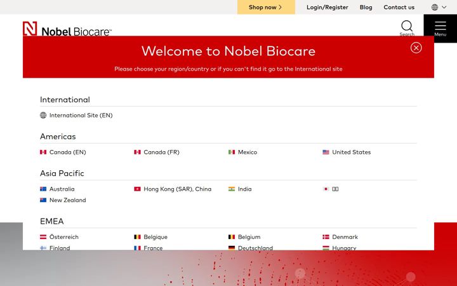Image resolution: width=457 pixels, height=286 pixels.
Task: Select Belgium region
Action: (x=249, y=236)
